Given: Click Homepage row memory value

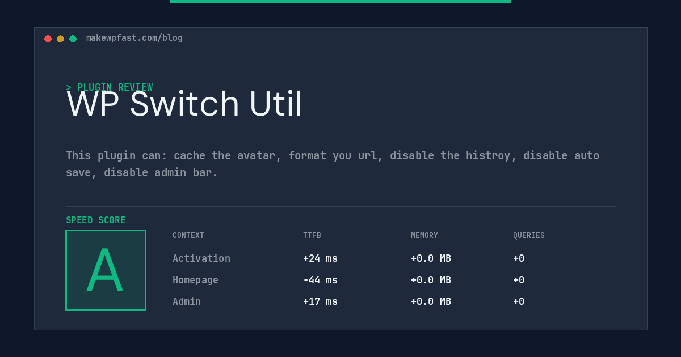Looking at the screenshot, I should 431,280.
